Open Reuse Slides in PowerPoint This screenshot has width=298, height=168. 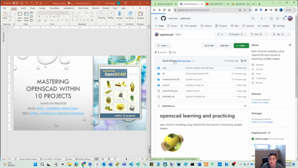pos(26,16)
